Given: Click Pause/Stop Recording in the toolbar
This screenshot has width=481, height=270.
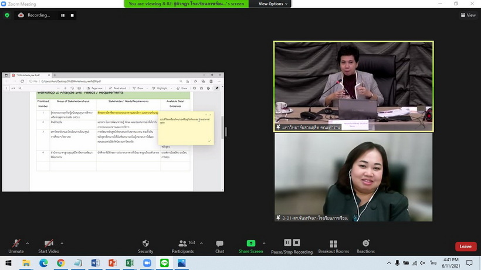Looking at the screenshot, I should pyautogui.click(x=291, y=244).
